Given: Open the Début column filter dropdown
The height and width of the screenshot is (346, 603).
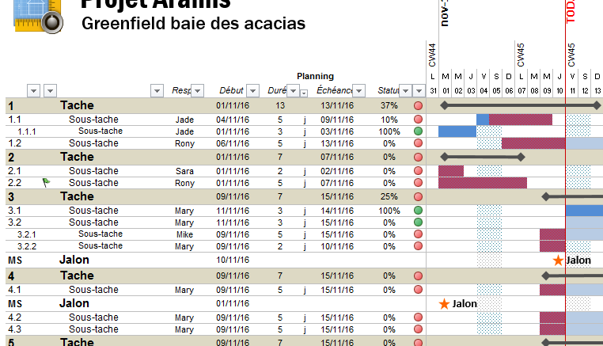Looking at the screenshot, I should click(252, 90).
